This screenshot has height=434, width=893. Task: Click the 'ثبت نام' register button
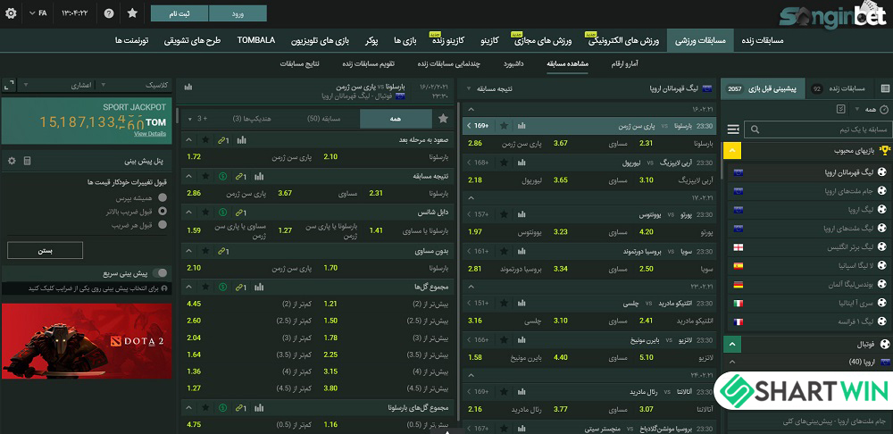point(180,13)
